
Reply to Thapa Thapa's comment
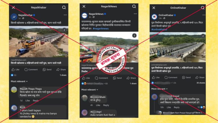pyautogui.click(x=36, y=101)
